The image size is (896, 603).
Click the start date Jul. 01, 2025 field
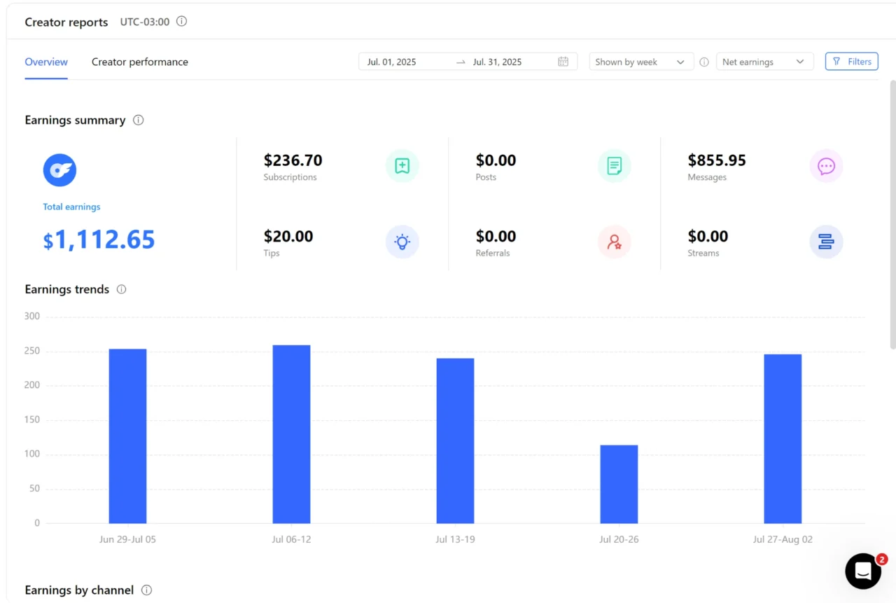[392, 62]
